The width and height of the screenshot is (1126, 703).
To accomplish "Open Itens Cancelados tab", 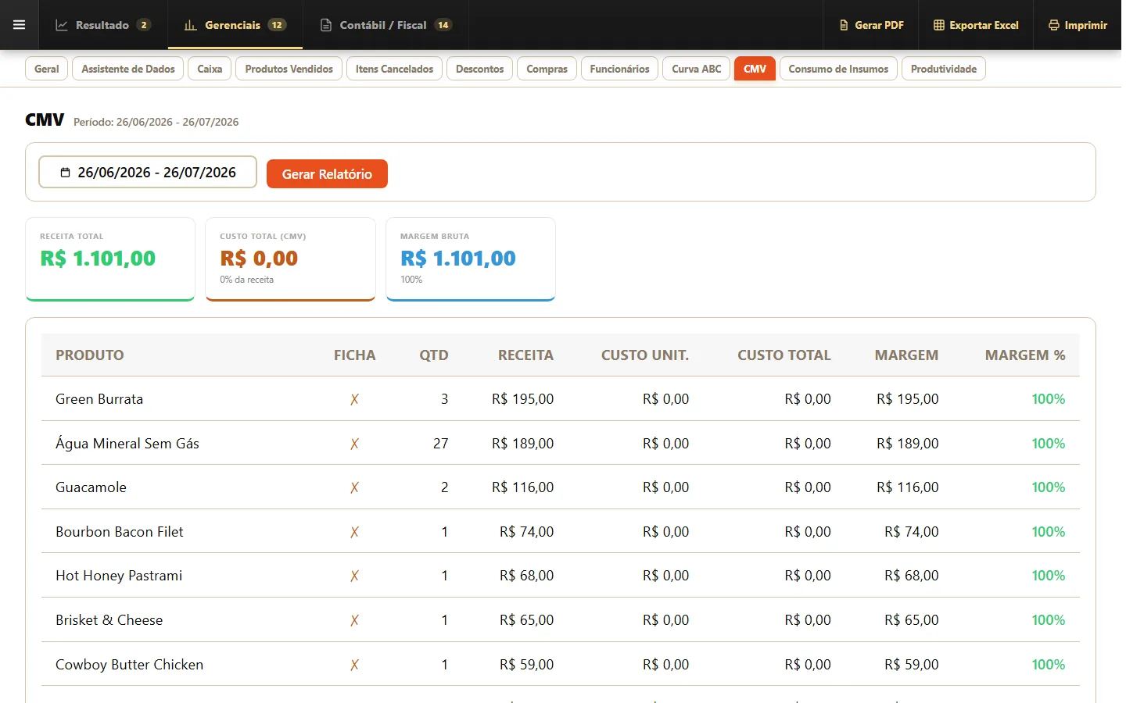I will tap(394, 69).
